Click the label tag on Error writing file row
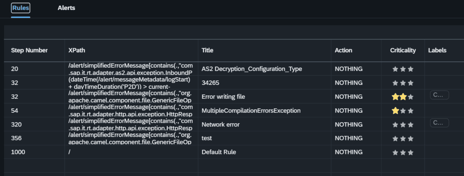This screenshot has width=464, height=176. (440, 95)
